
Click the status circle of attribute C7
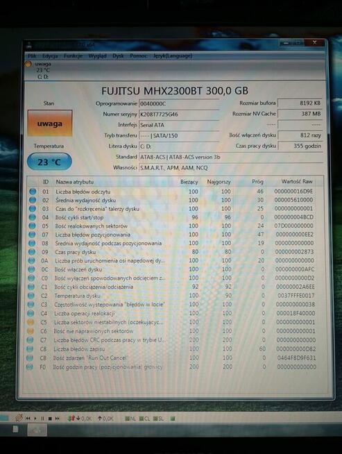(x=30, y=340)
